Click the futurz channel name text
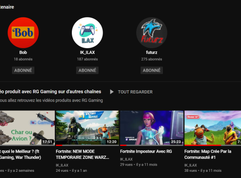This screenshot has width=241, height=178. pyautogui.click(x=152, y=53)
